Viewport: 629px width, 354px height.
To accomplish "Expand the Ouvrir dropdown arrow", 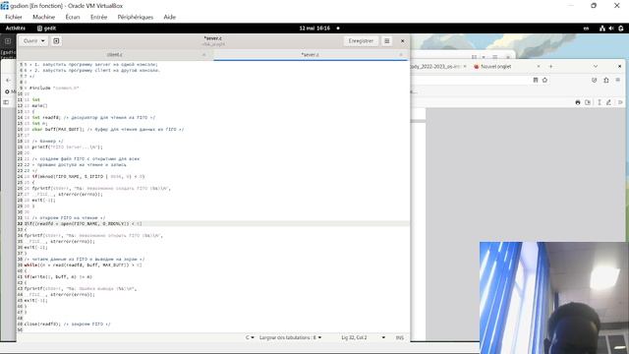I will (43, 41).
